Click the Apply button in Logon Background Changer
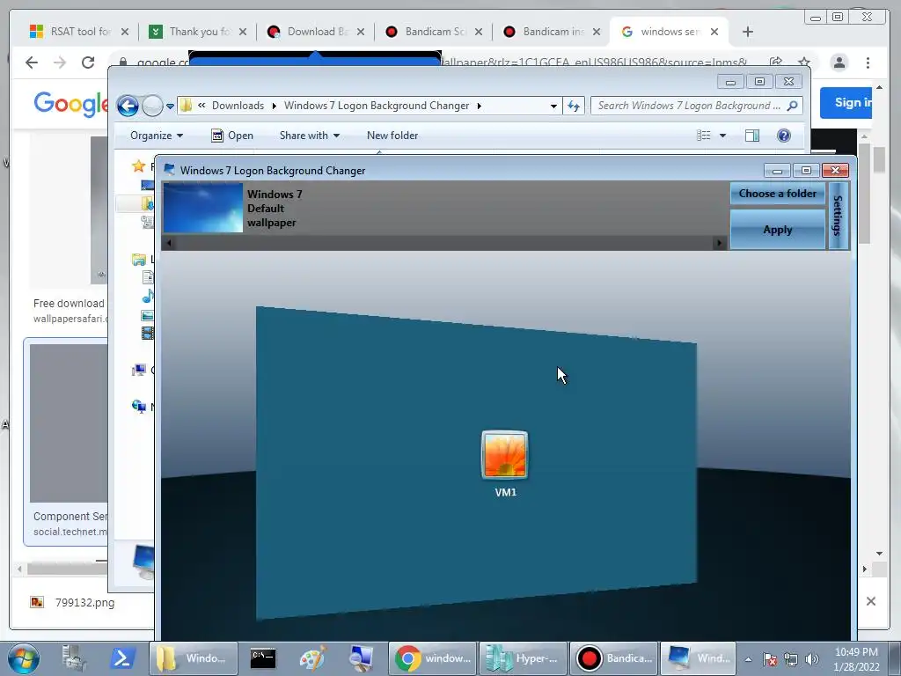The width and height of the screenshot is (901, 676). click(778, 230)
